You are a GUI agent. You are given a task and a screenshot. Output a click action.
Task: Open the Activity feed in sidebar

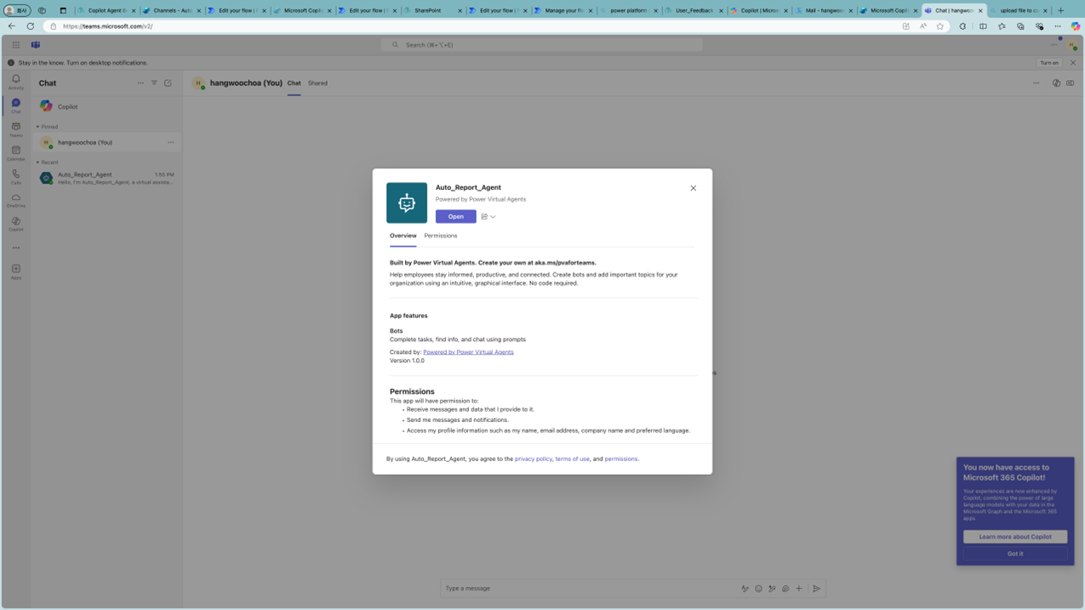15,82
